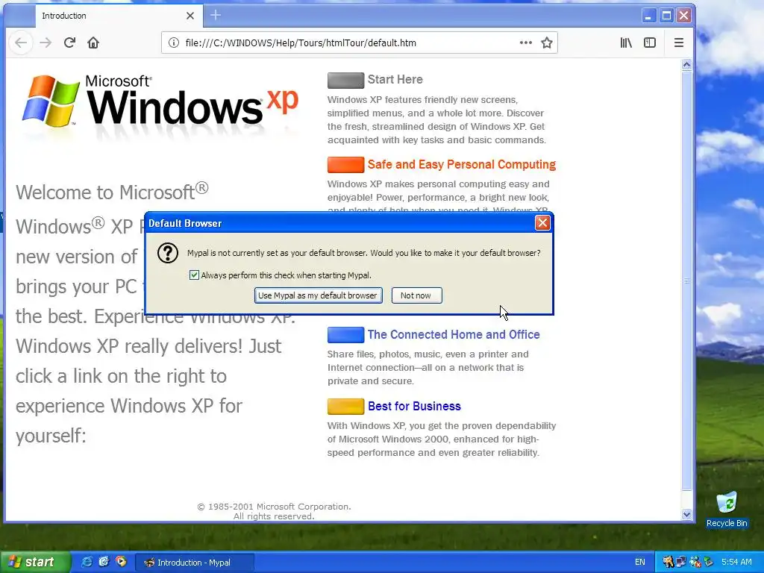
Task: Reload the current page
Action: (x=69, y=43)
